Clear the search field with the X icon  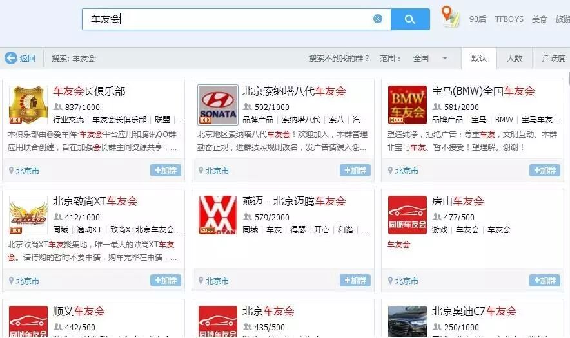(x=378, y=19)
